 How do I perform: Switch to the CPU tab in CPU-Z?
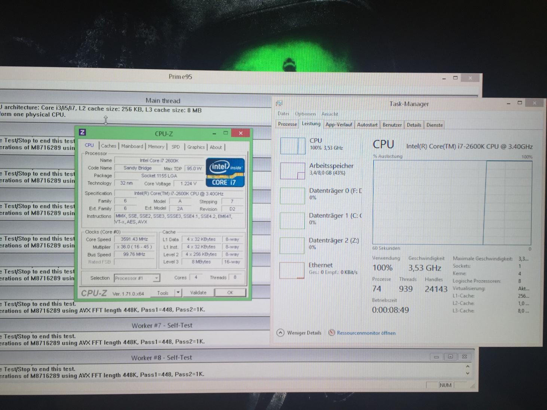pyautogui.click(x=89, y=145)
